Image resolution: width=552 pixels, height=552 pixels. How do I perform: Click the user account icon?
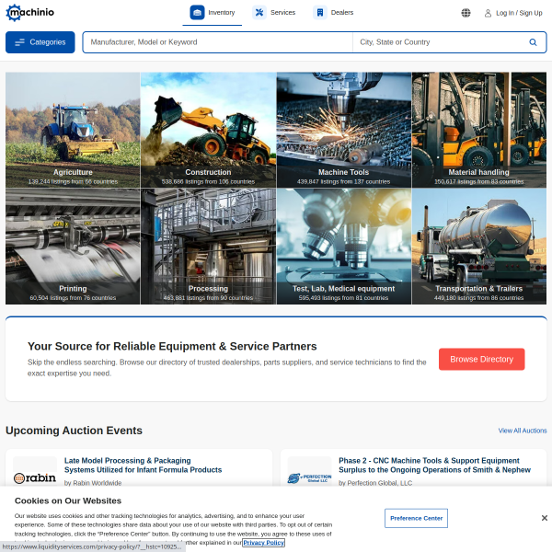point(488,14)
